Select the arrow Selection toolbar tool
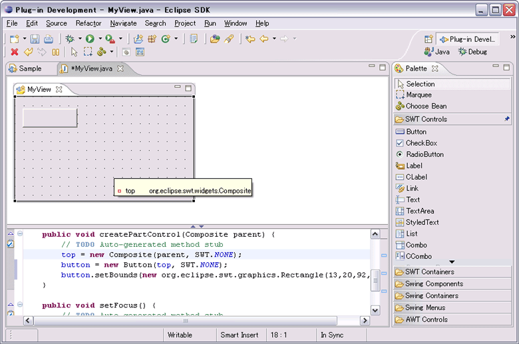This screenshot has width=519, height=344. click(74, 52)
